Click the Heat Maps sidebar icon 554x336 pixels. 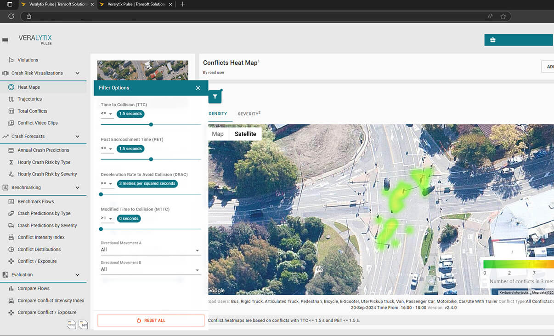click(11, 87)
